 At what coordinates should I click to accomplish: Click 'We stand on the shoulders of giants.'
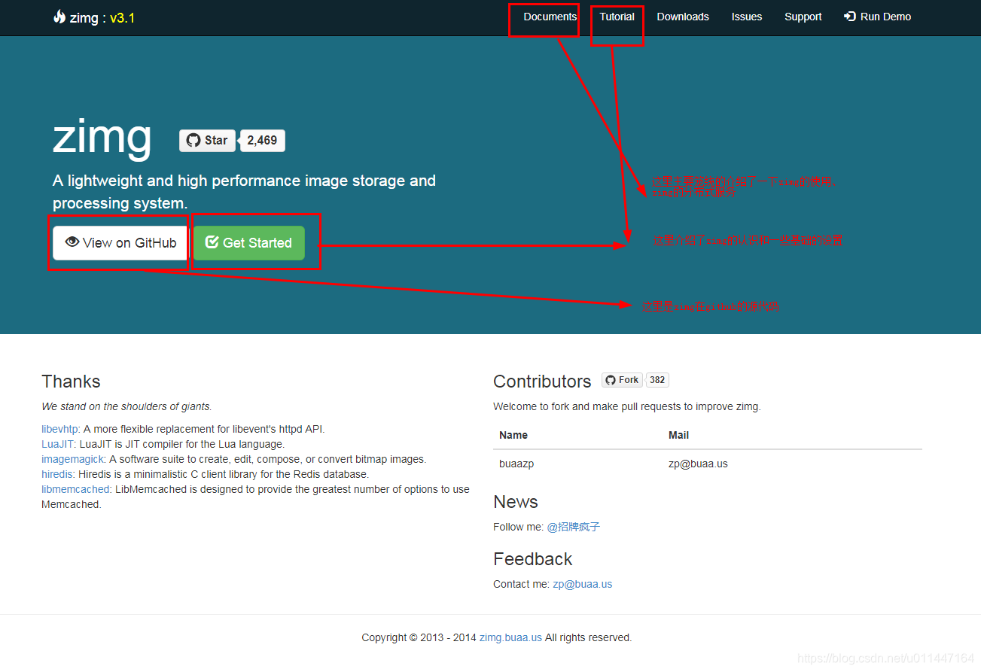coord(126,406)
